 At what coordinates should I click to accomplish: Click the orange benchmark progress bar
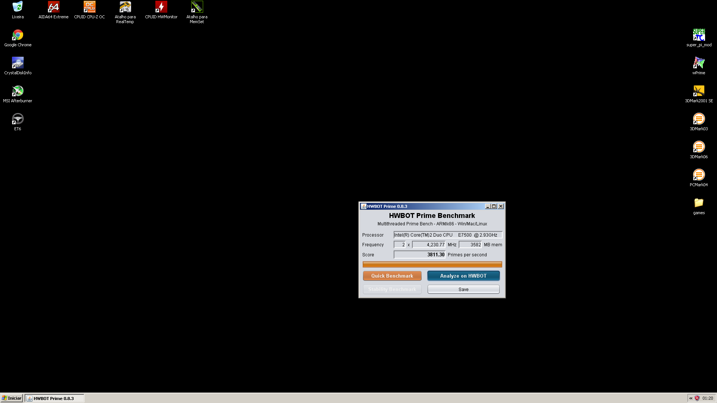432,264
